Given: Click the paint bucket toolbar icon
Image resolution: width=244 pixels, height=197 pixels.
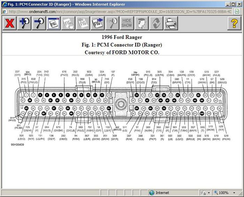Looking at the screenshot, I should click(x=142, y=23).
